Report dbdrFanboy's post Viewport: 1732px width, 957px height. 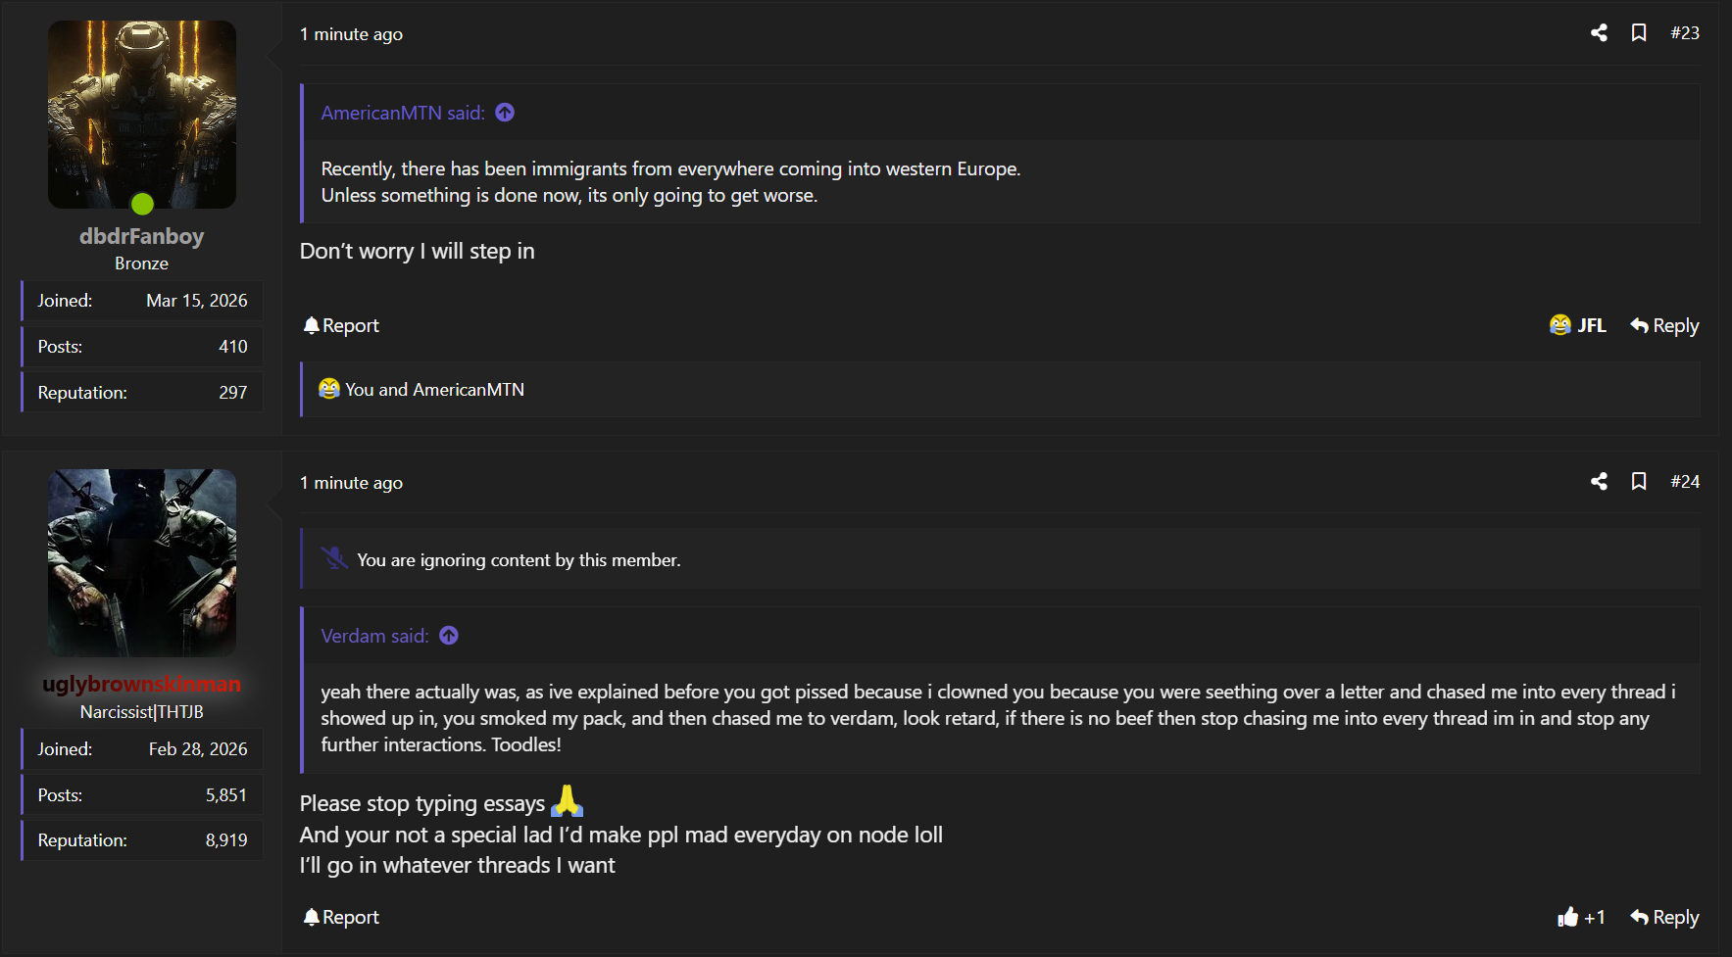coord(341,325)
